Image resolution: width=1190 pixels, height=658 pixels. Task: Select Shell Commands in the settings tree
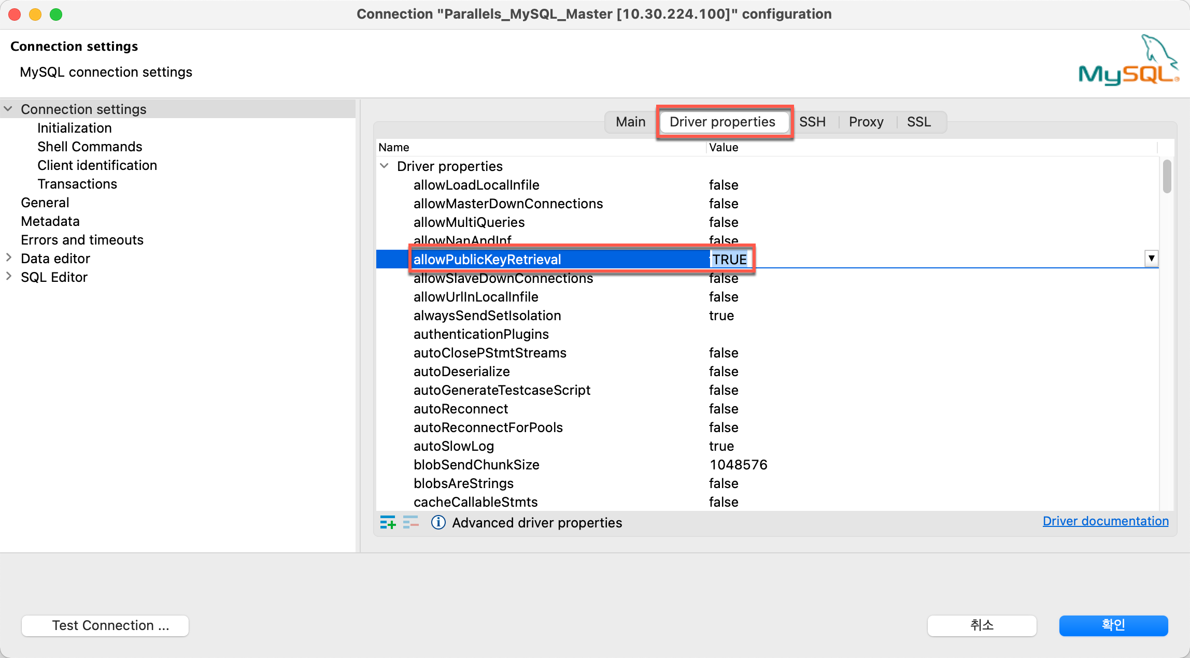(90, 147)
